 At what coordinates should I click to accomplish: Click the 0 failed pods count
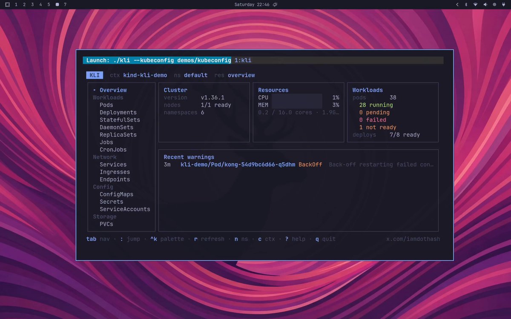[x=373, y=120]
